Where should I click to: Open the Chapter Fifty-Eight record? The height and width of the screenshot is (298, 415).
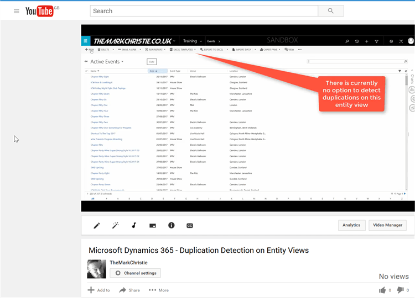tap(100, 77)
